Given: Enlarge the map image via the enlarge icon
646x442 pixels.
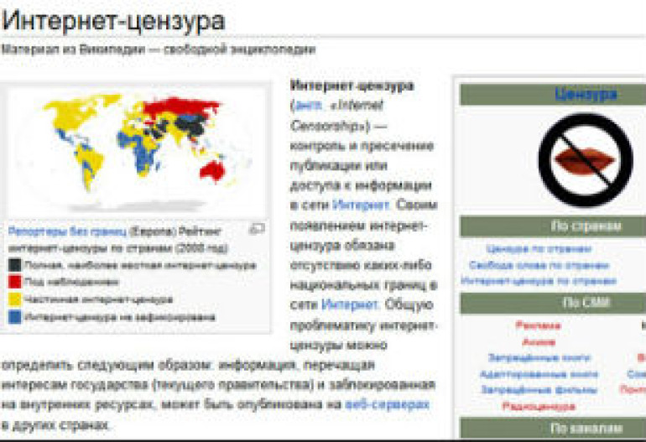Looking at the screenshot, I should tap(257, 229).
